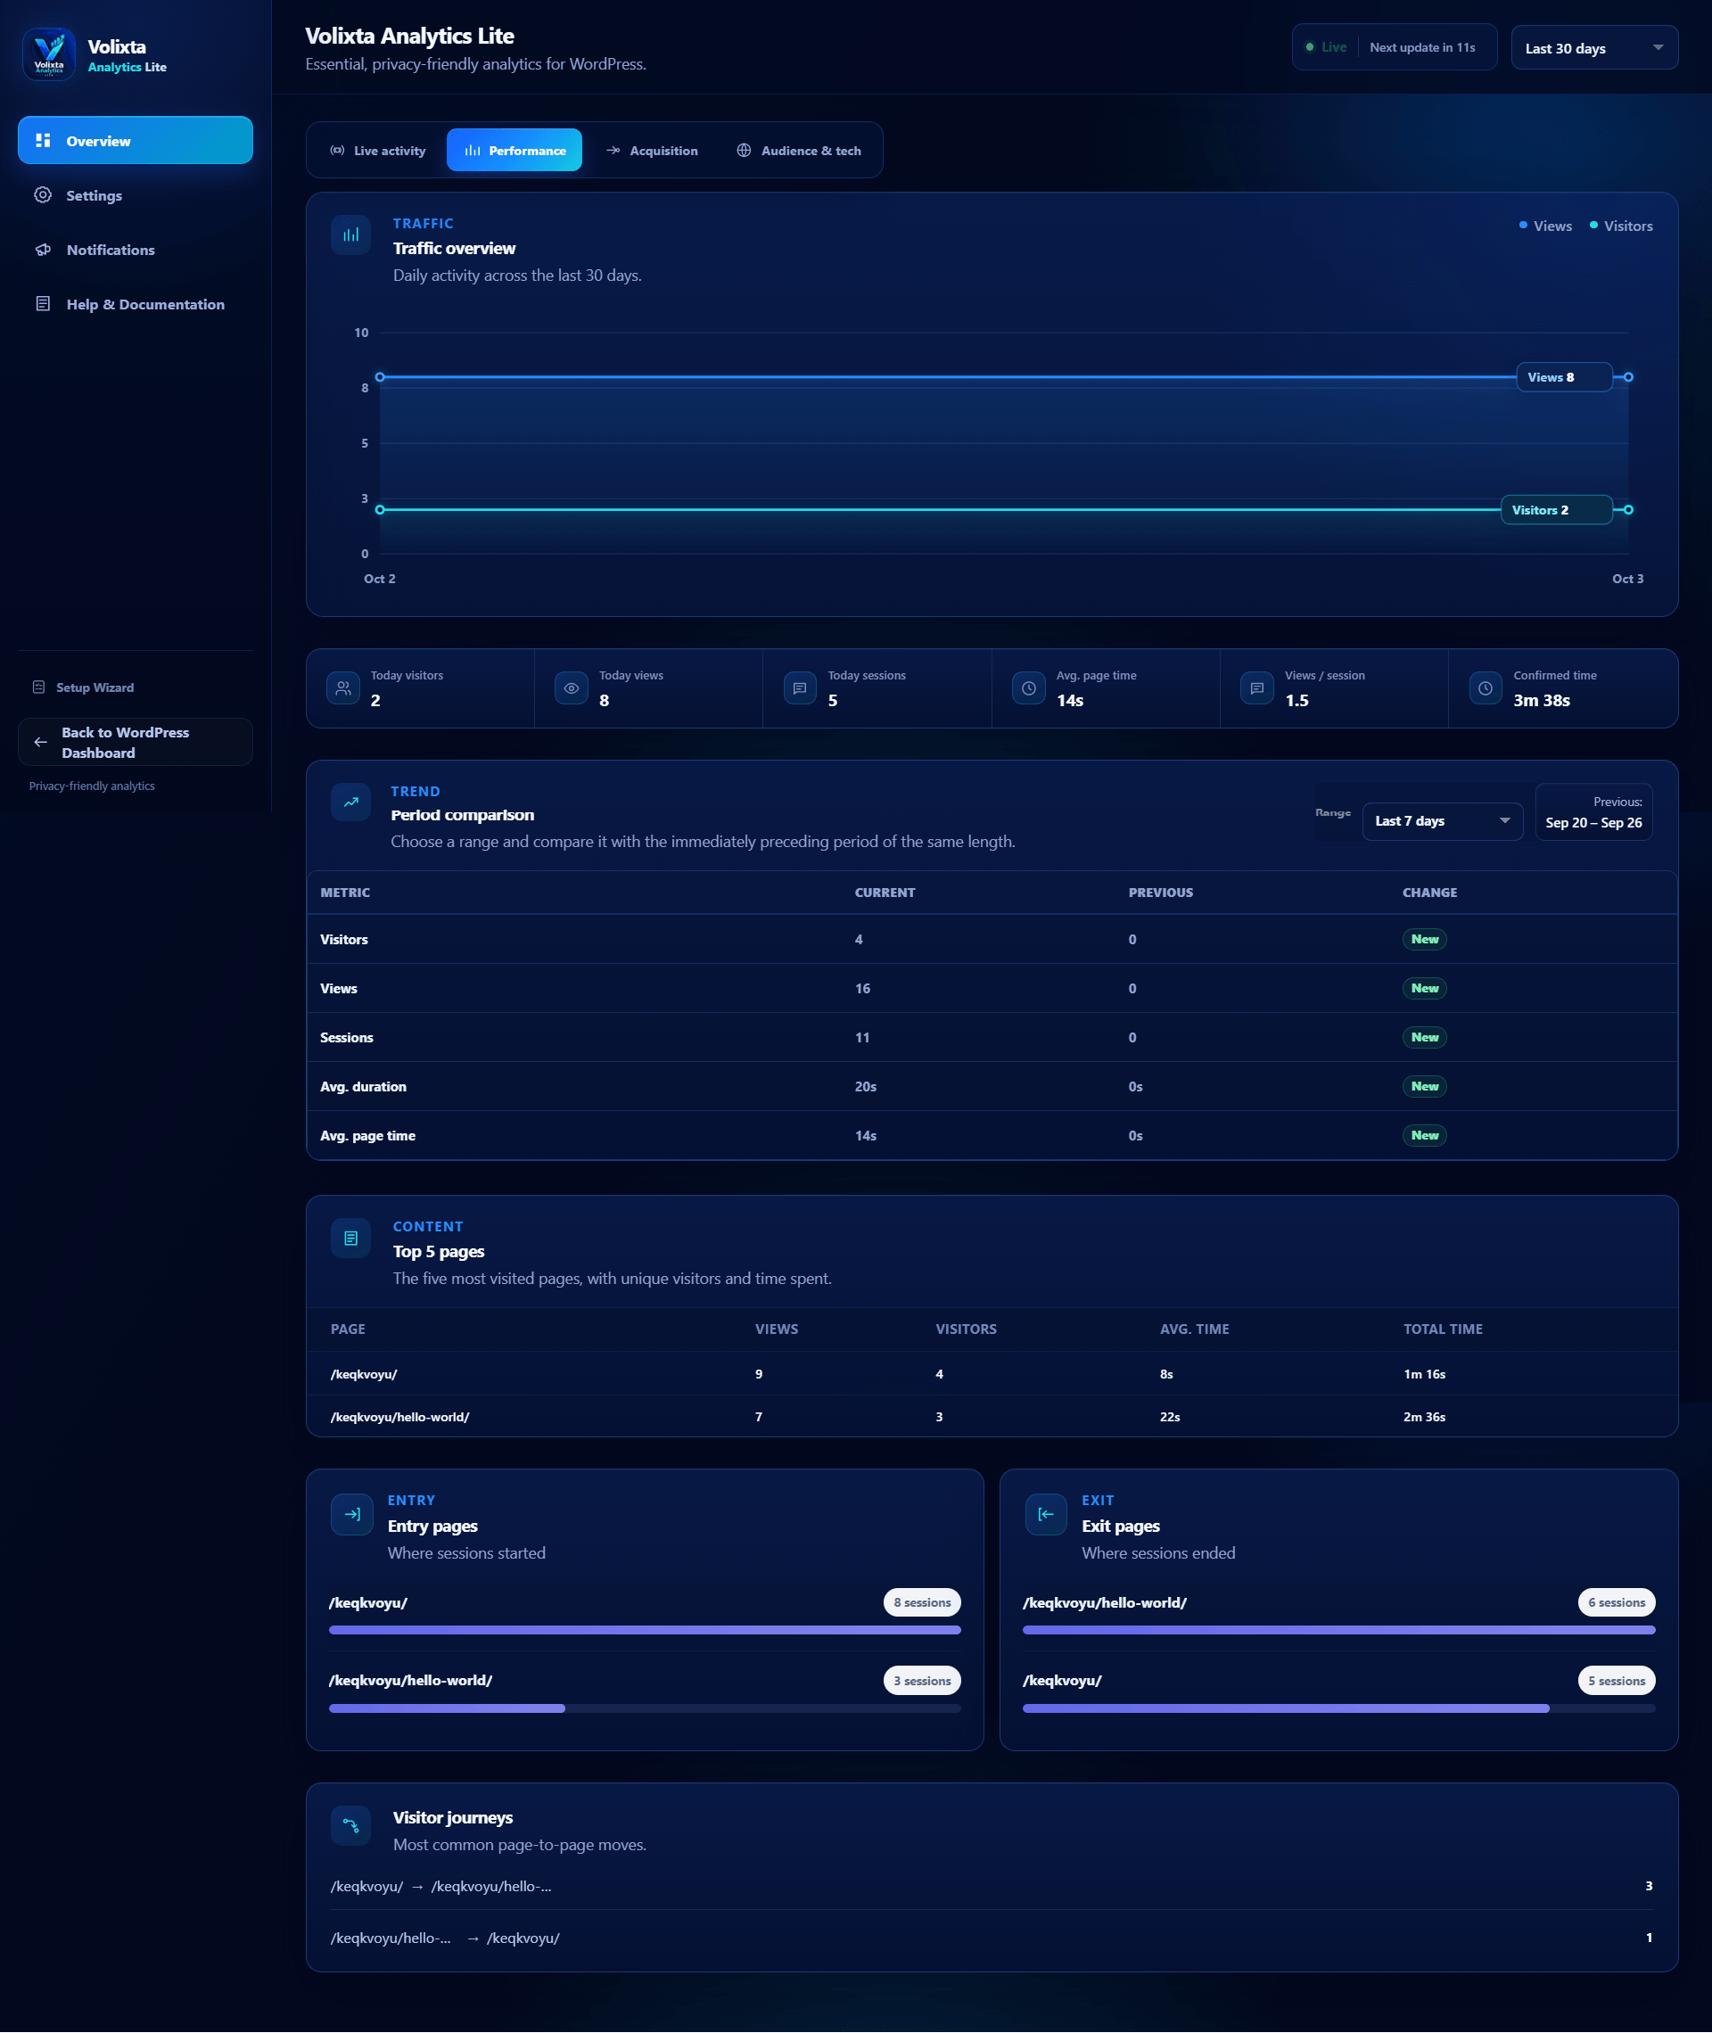The width and height of the screenshot is (1712, 2033).
Task: Open Notifications in the sidebar
Action: pyautogui.click(x=135, y=250)
